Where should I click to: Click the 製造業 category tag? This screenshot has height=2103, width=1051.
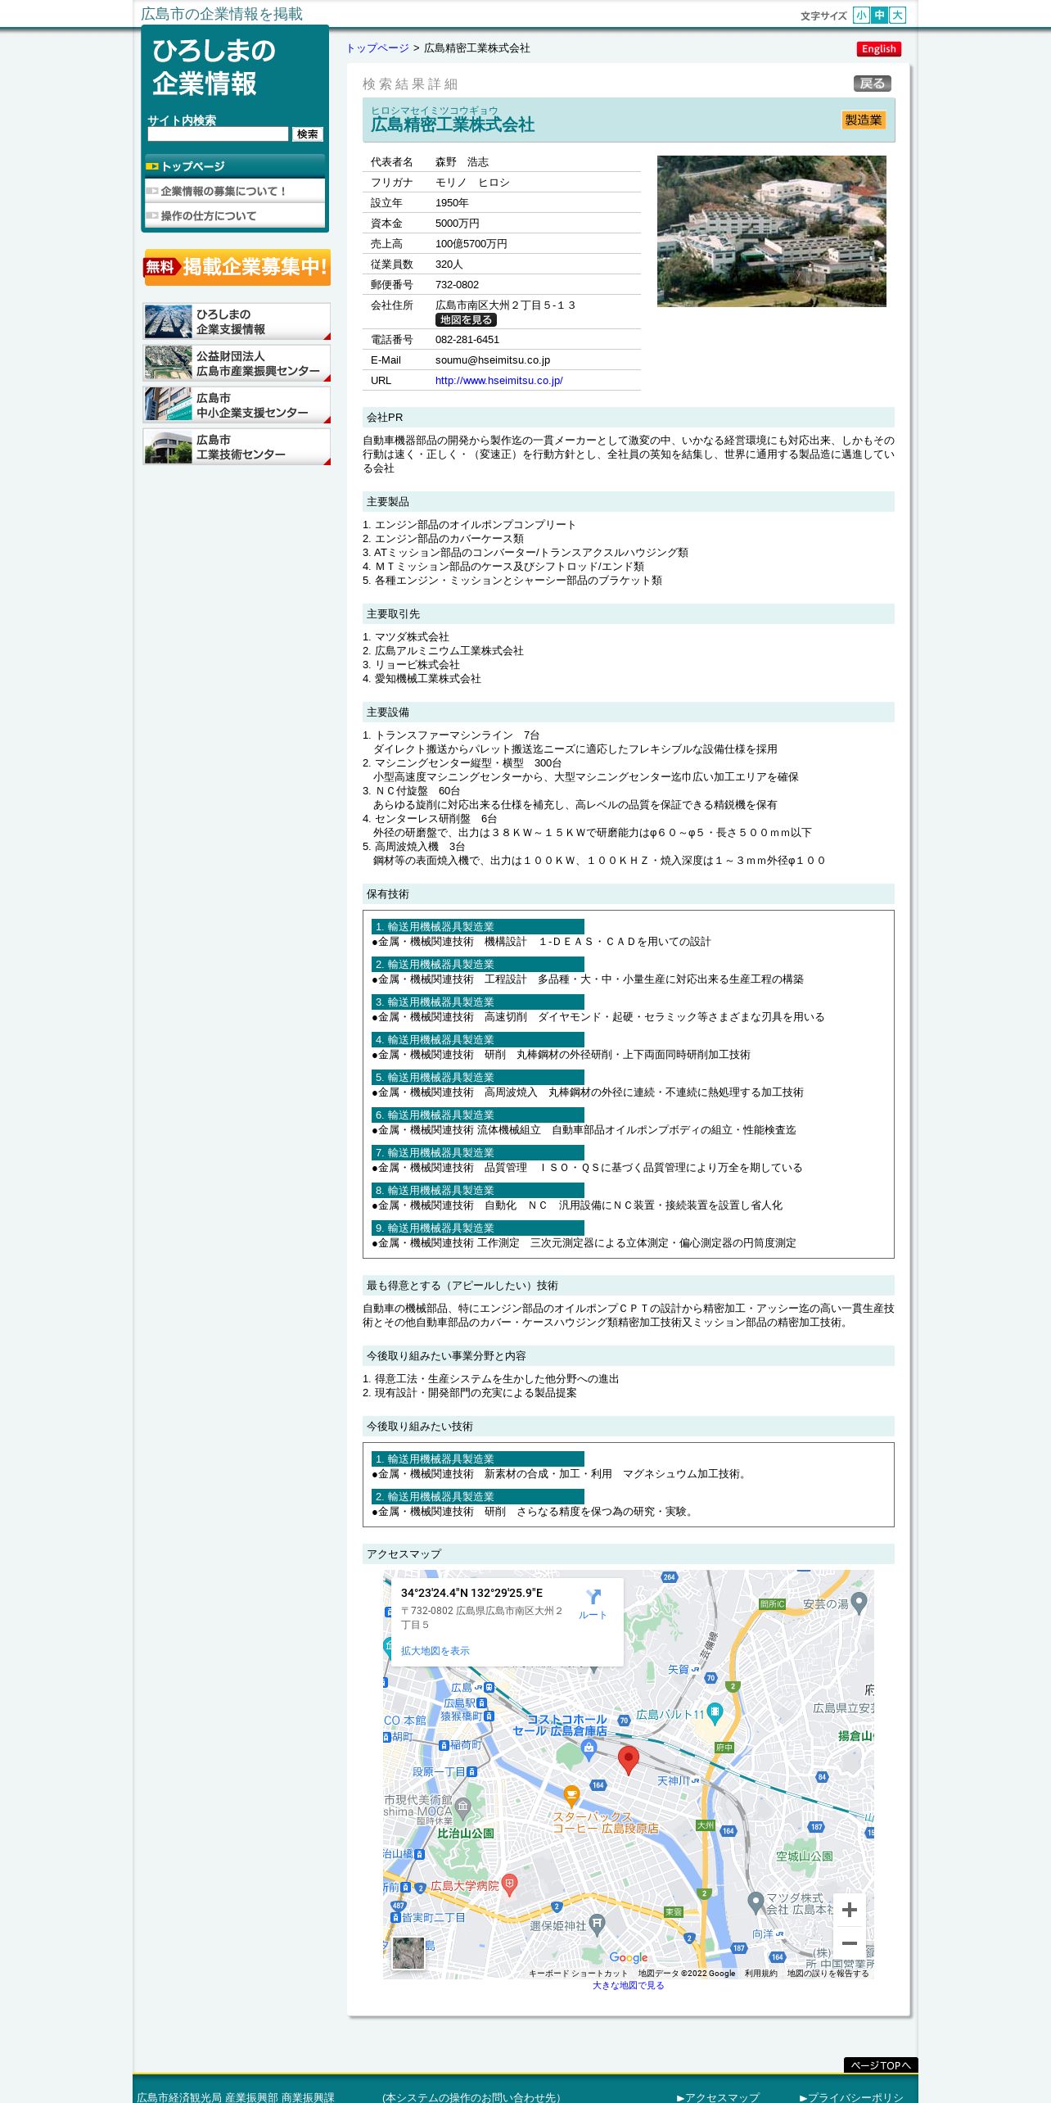pyautogui.click(x=864, y=120)
